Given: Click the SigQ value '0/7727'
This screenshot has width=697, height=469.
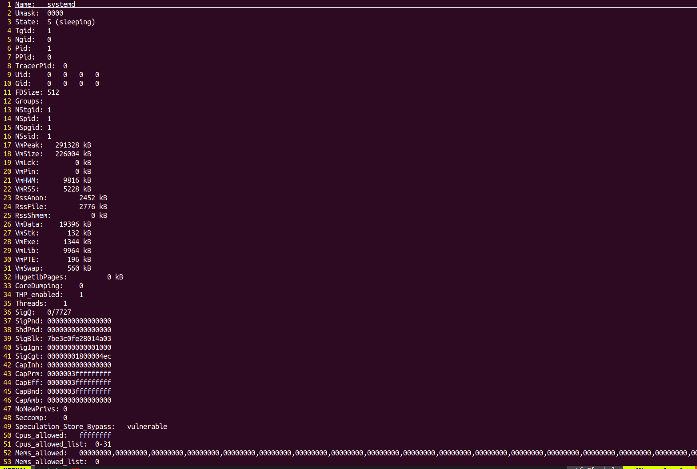Looking at the screenshot, I should pyautogui.click(x=59, y=312).
